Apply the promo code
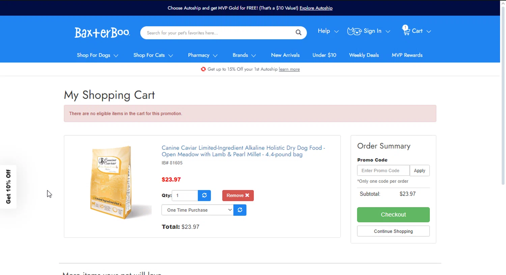 click(419, 171)
